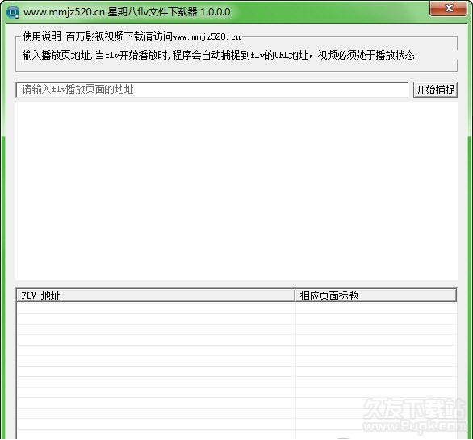Click the blue app icon in title bar

tap(13, 12)
